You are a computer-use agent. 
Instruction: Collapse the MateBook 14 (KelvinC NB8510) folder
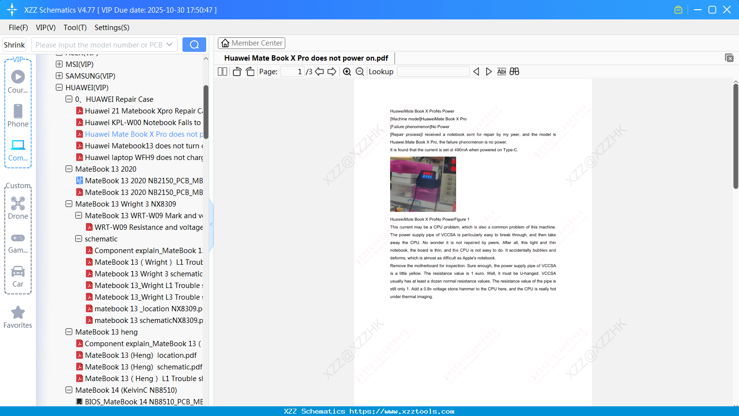pos(69,390)
